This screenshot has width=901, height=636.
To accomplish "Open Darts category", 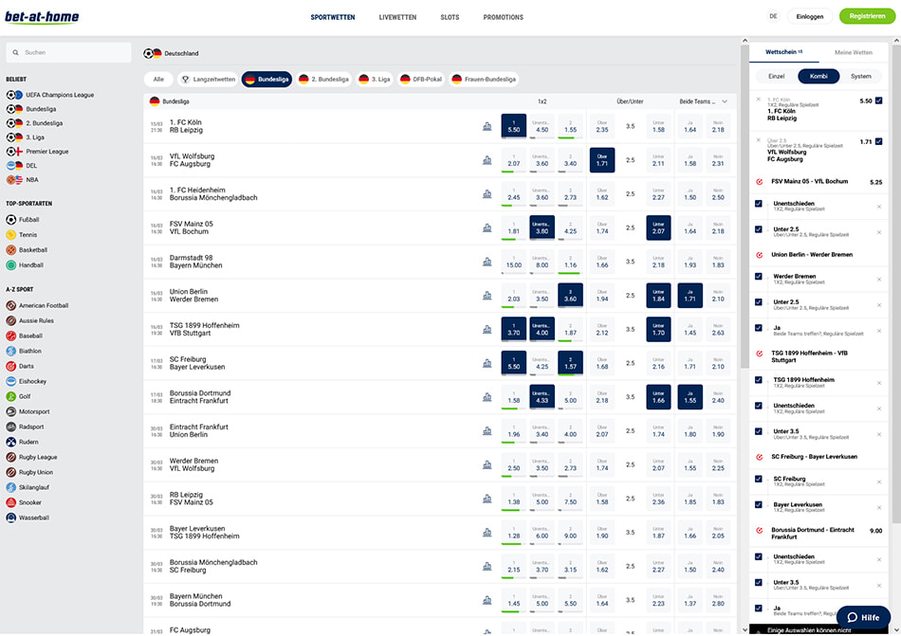I will [x=20, y=366].
